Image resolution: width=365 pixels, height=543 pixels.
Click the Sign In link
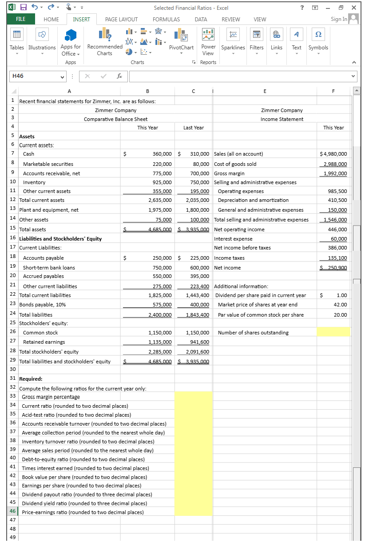point(339,19)
